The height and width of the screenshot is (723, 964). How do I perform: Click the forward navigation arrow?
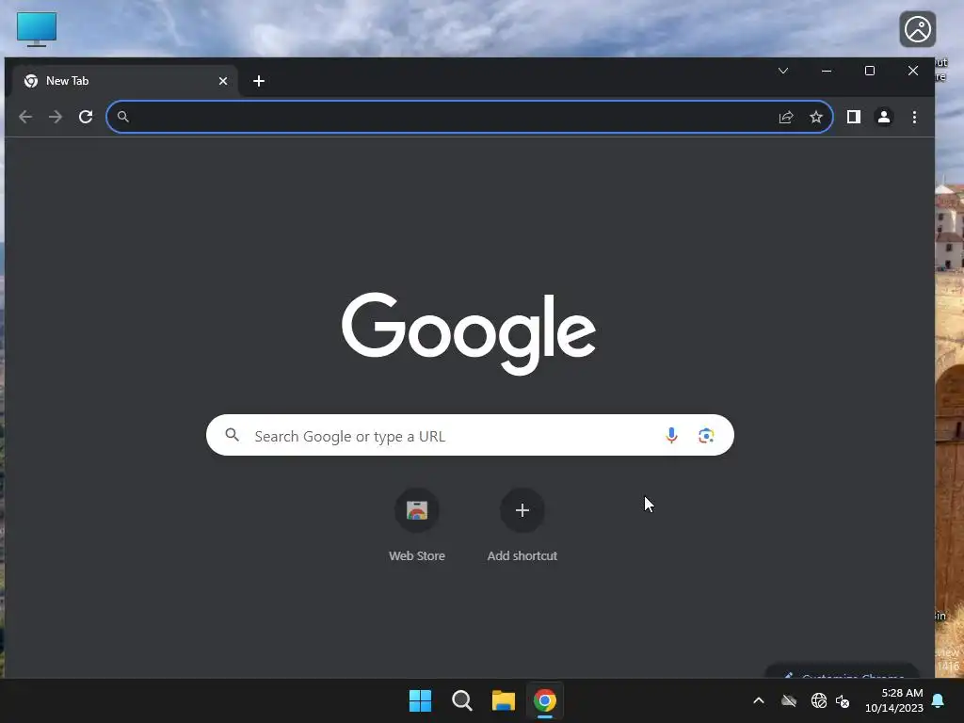click(x=56, y=117)
